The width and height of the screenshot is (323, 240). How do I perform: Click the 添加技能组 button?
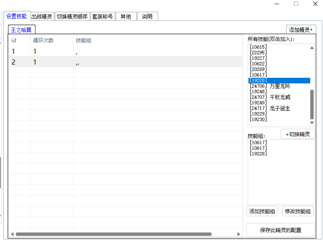pos(262,211)
